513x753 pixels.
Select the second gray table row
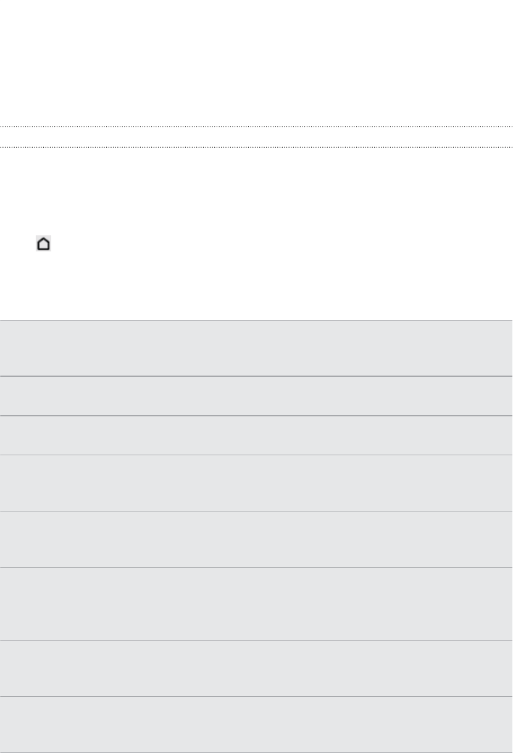[256, 396]
